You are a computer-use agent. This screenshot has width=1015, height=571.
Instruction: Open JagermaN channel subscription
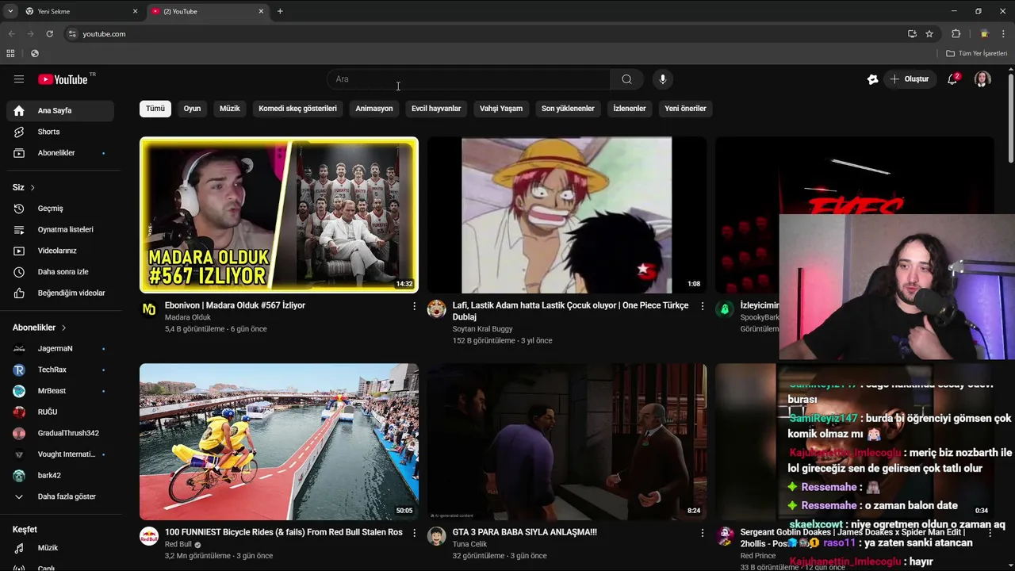[60, 348]
